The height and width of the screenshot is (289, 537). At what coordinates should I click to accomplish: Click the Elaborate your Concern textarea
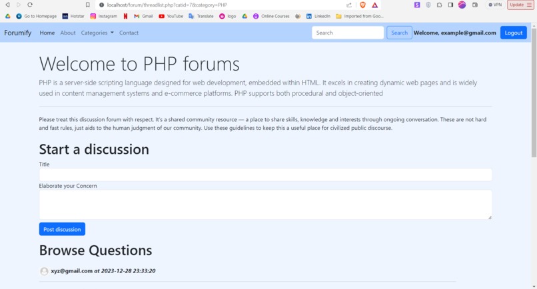(265, 204)
